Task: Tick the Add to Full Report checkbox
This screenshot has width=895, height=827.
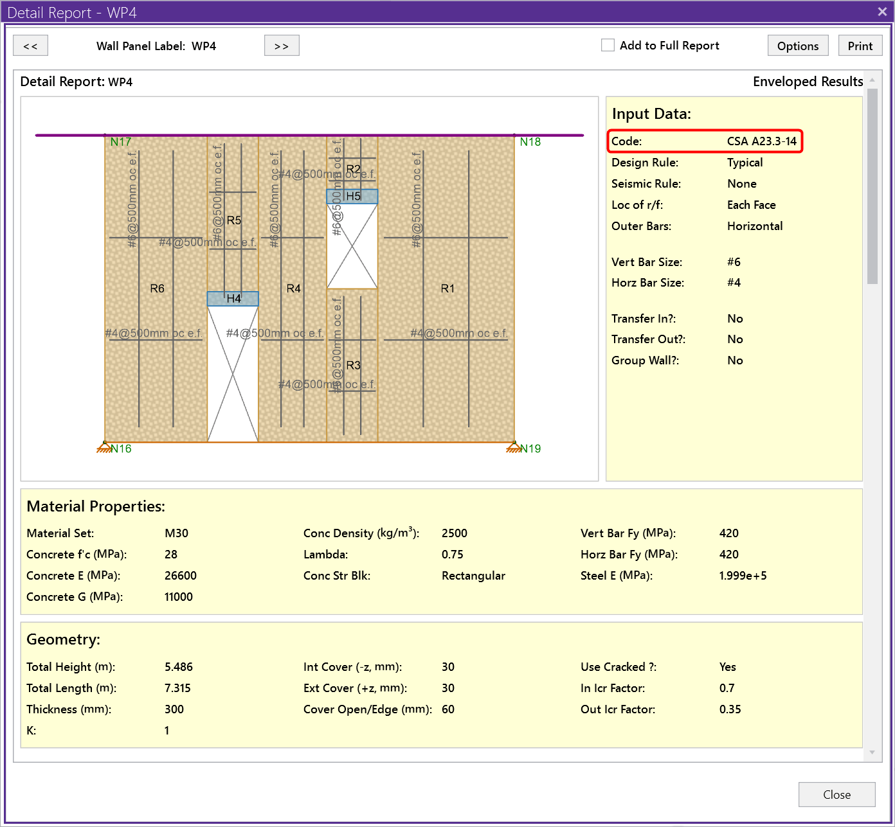Action: coord(608,45)
